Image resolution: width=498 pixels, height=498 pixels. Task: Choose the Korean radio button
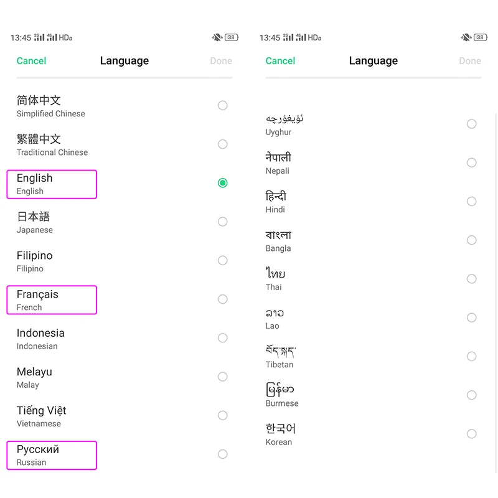pyautogui.click(x=471, y=434)
